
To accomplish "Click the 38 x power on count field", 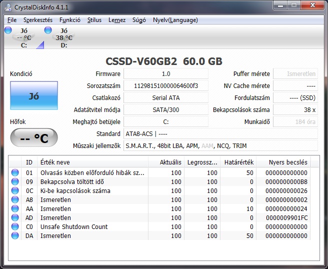I will (295, 110).
